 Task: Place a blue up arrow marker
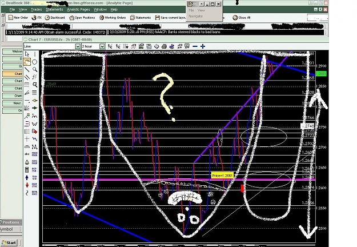(27, 177)
